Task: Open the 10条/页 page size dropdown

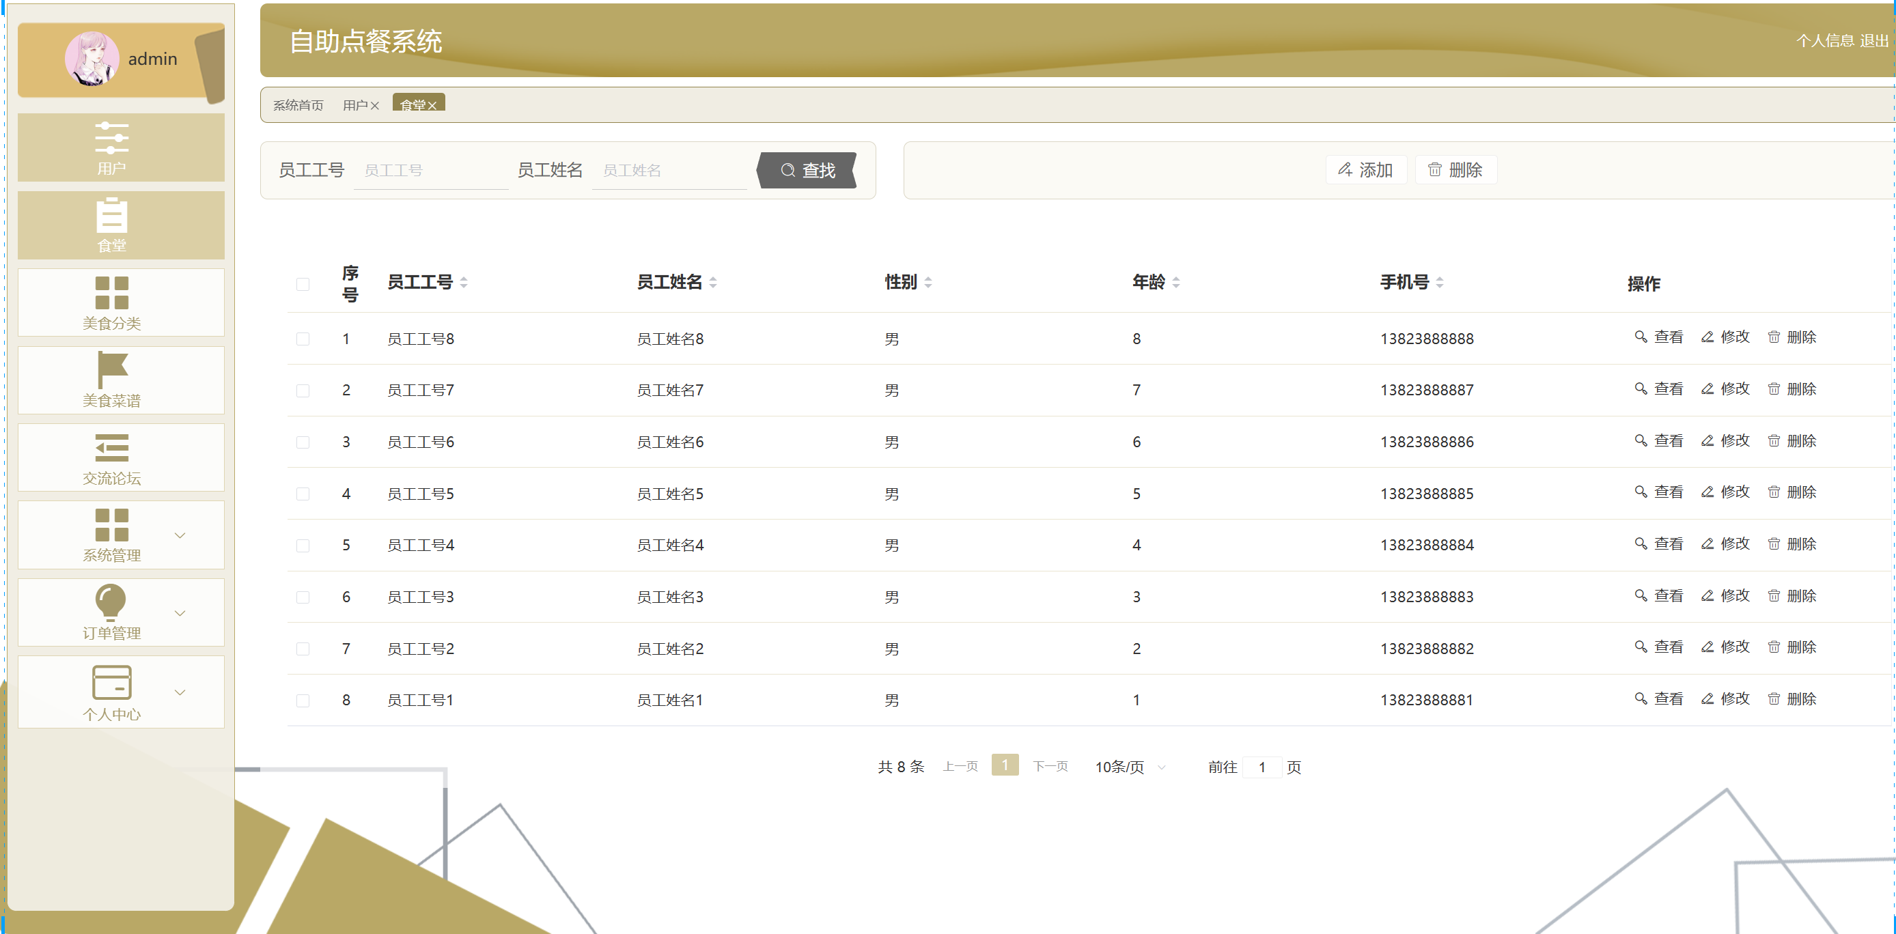Action: tap(1129, 767)
